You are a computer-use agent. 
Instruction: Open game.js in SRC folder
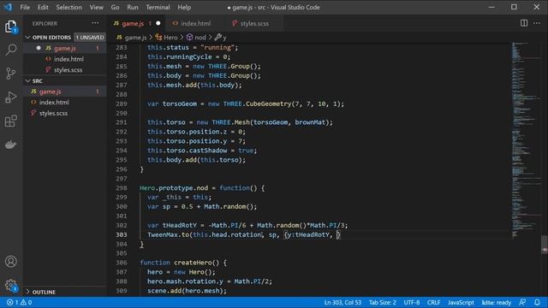pyautogui.click(x=65, y=92)
